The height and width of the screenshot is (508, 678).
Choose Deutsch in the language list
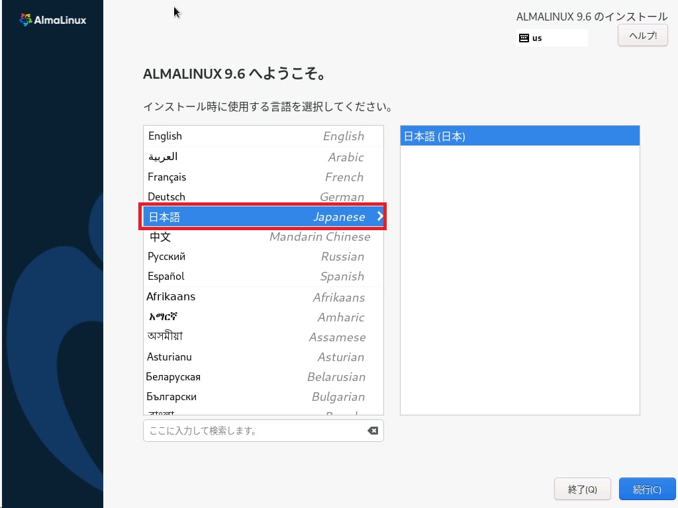263,197
